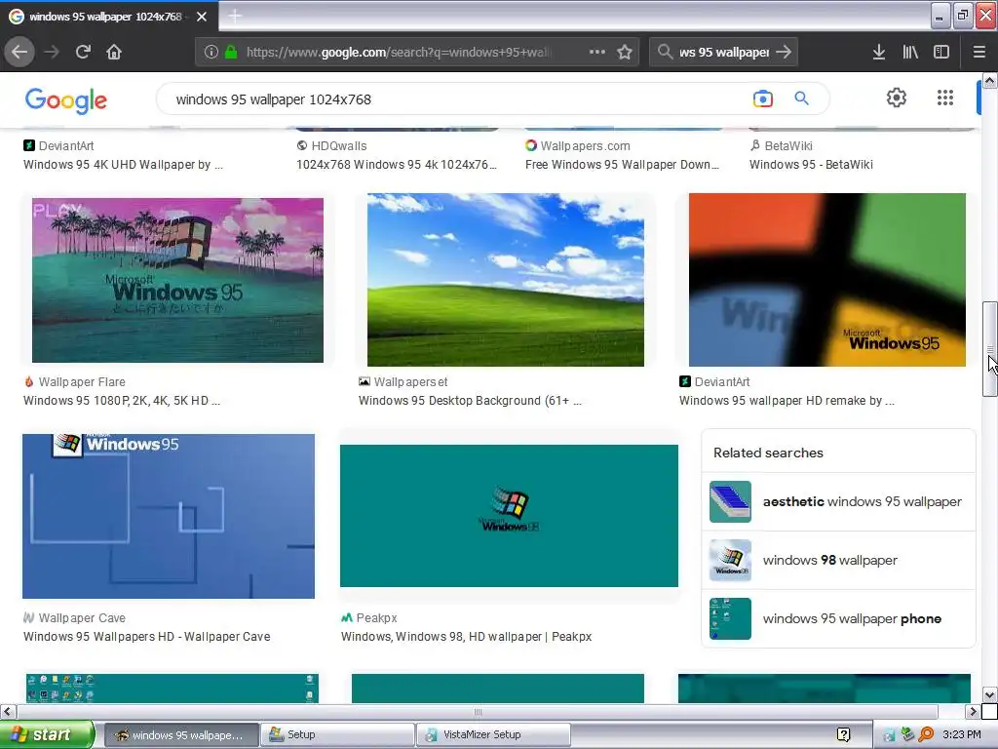The width and height of the screenshot is (998, 749).
Task: Click the green secure padlock icon
Action: [x=231, y=52]
